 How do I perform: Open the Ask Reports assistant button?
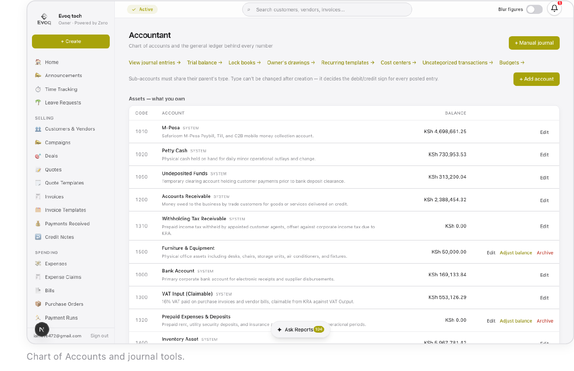click(301, 330)
